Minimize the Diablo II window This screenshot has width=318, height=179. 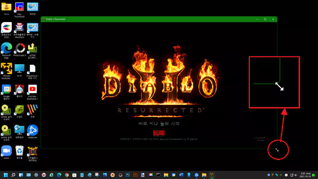(x=257, y=19)
